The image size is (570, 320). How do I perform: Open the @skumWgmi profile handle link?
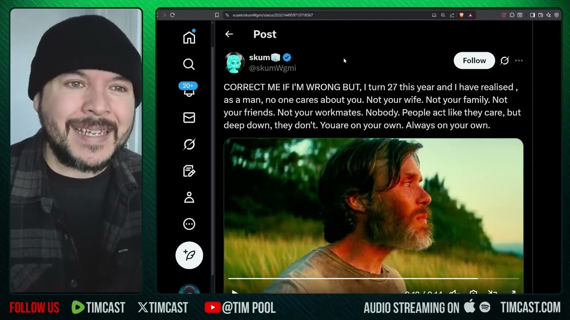(x=272, y=68)
